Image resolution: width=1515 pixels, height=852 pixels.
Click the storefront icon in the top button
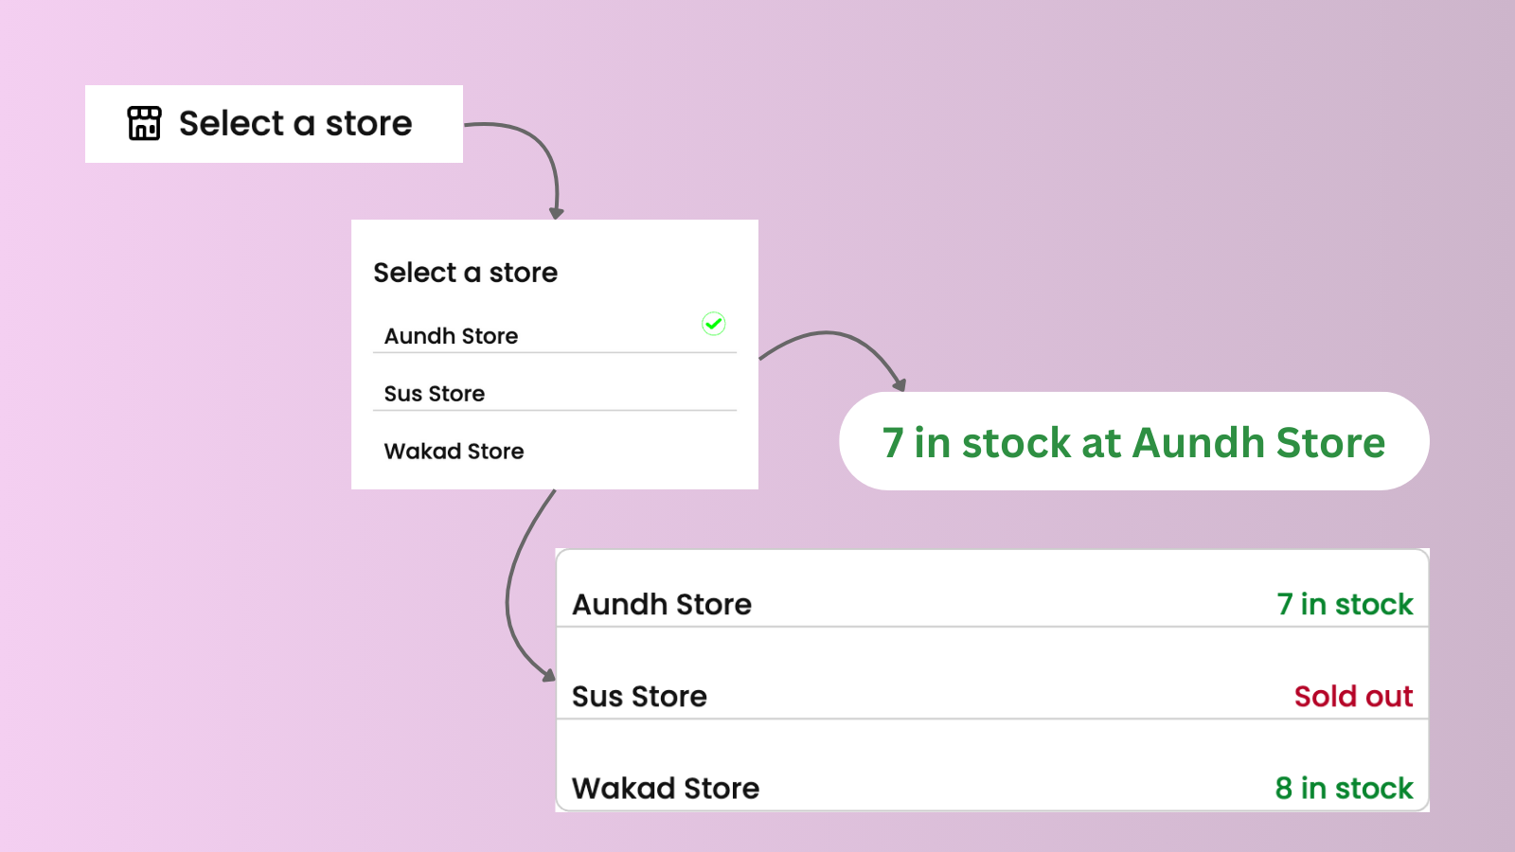tap(144, 123)
